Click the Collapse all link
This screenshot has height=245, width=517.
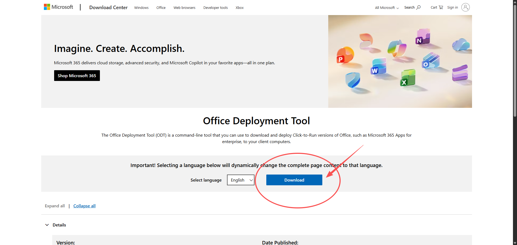coord(85,206)
